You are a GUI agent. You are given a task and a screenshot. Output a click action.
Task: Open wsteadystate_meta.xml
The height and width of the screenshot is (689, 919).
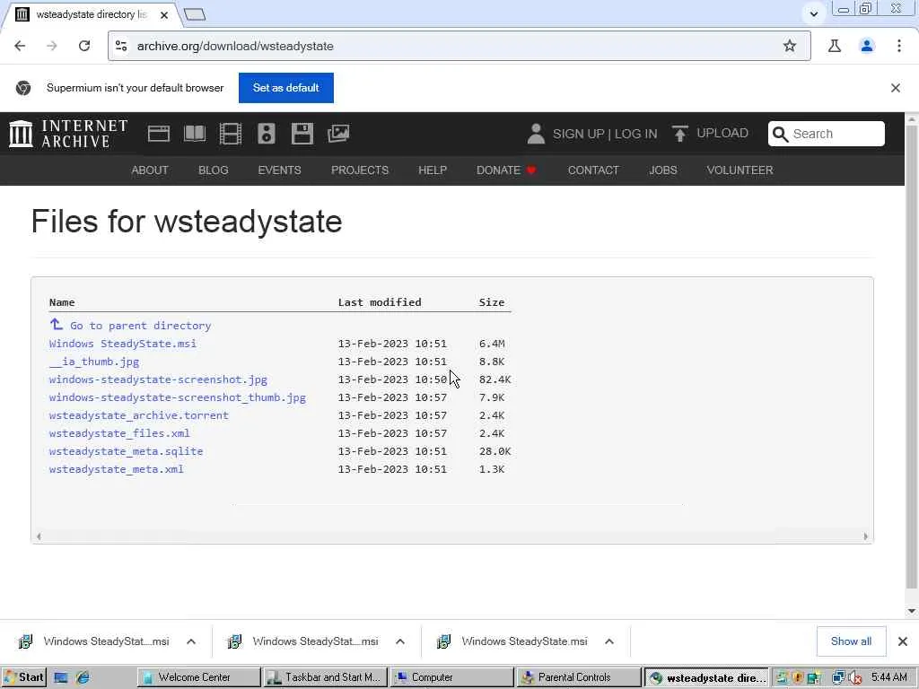(116, 469)
